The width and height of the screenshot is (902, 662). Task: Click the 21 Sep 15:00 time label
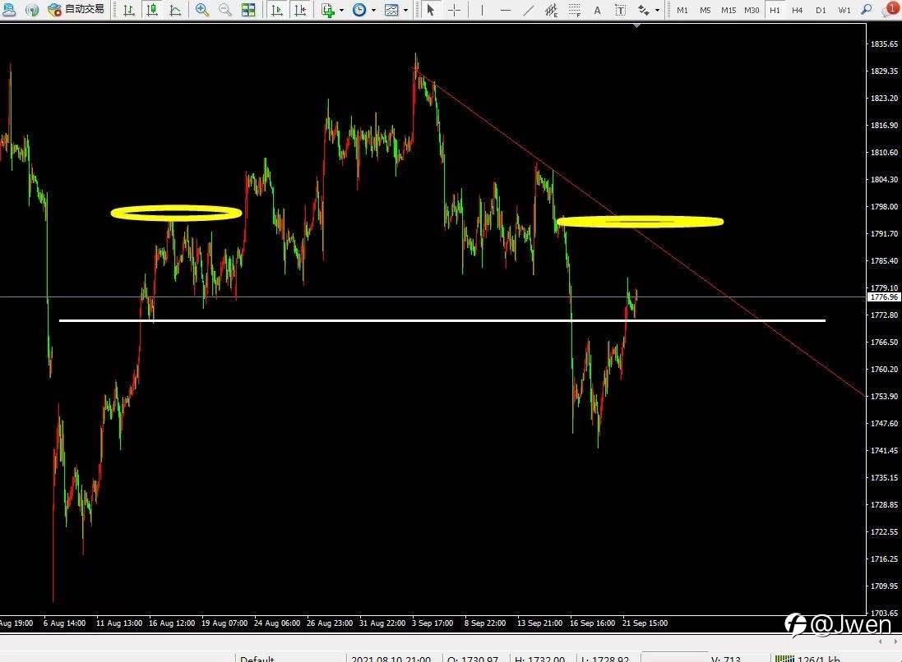point(645,623)
